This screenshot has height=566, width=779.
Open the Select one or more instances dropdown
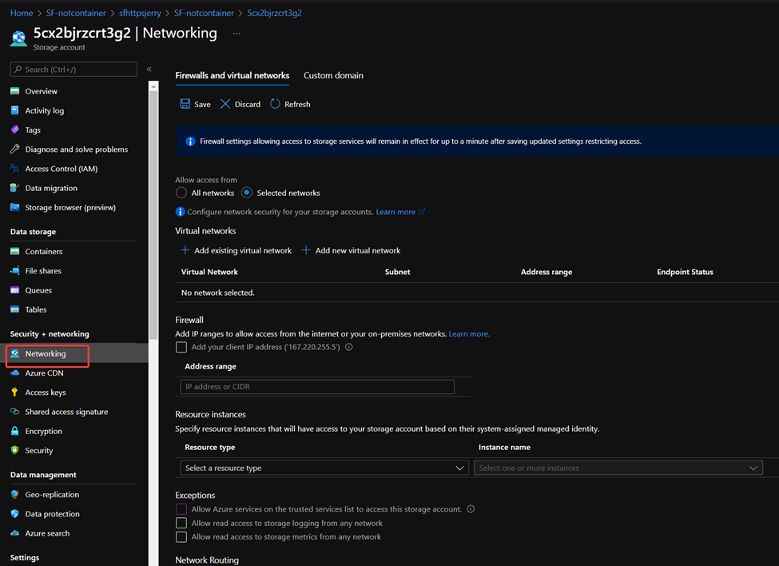coord(618,468)
